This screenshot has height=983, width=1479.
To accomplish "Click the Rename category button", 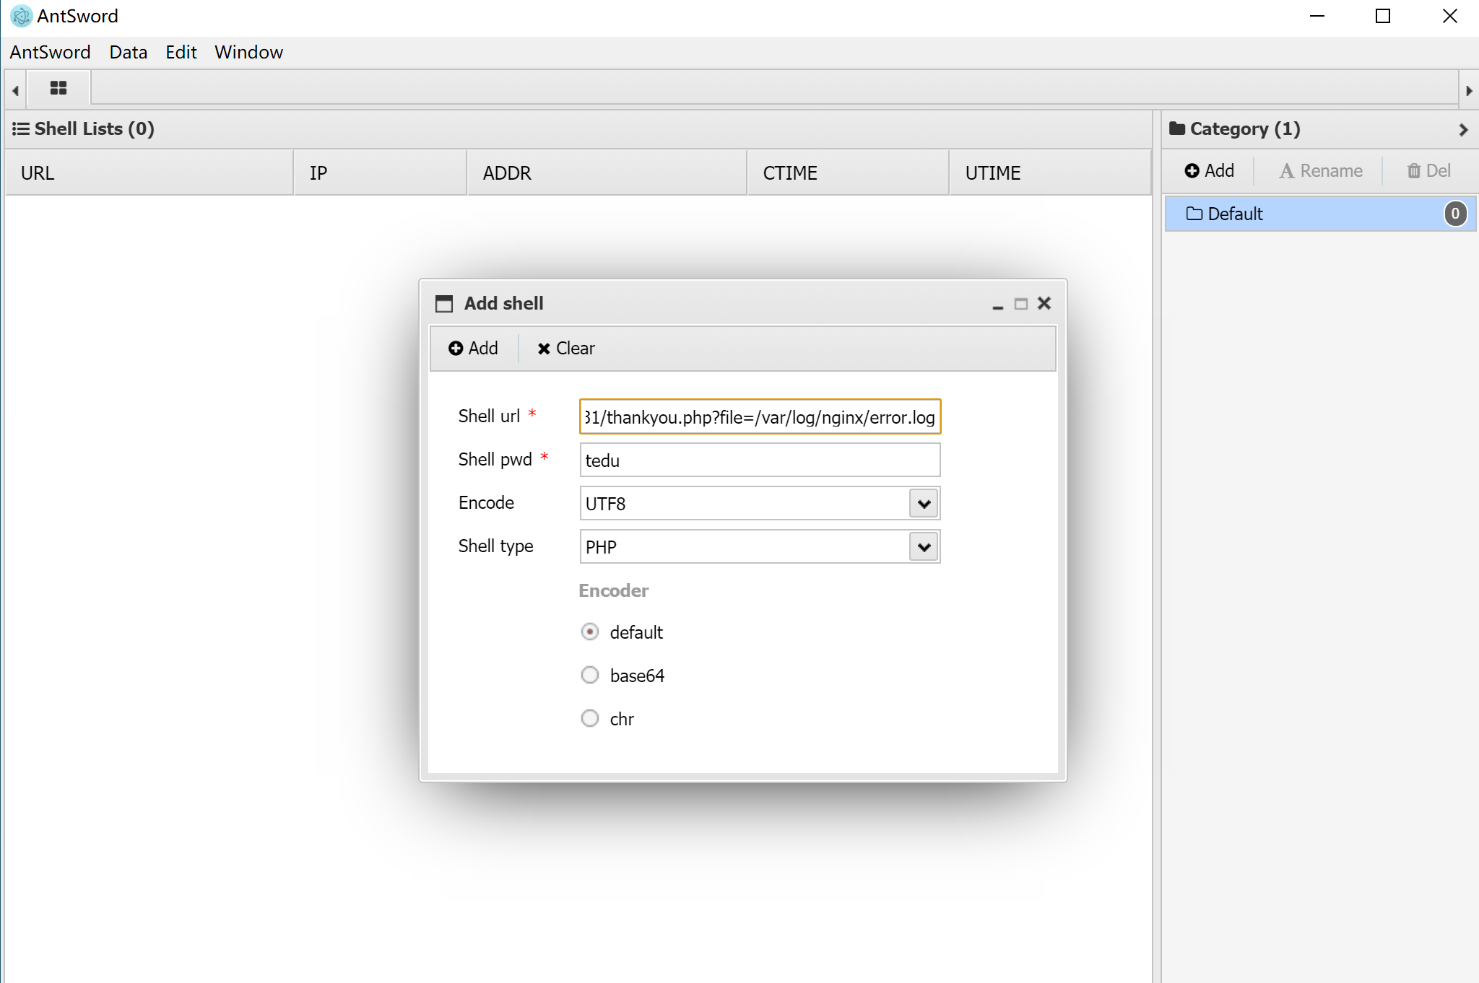I will pos(1321,171).
